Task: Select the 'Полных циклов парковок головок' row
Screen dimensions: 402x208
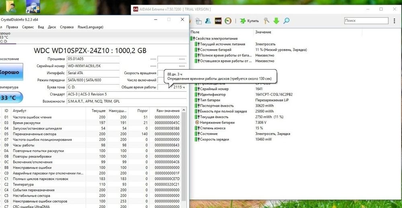Action: coord(91,179)
